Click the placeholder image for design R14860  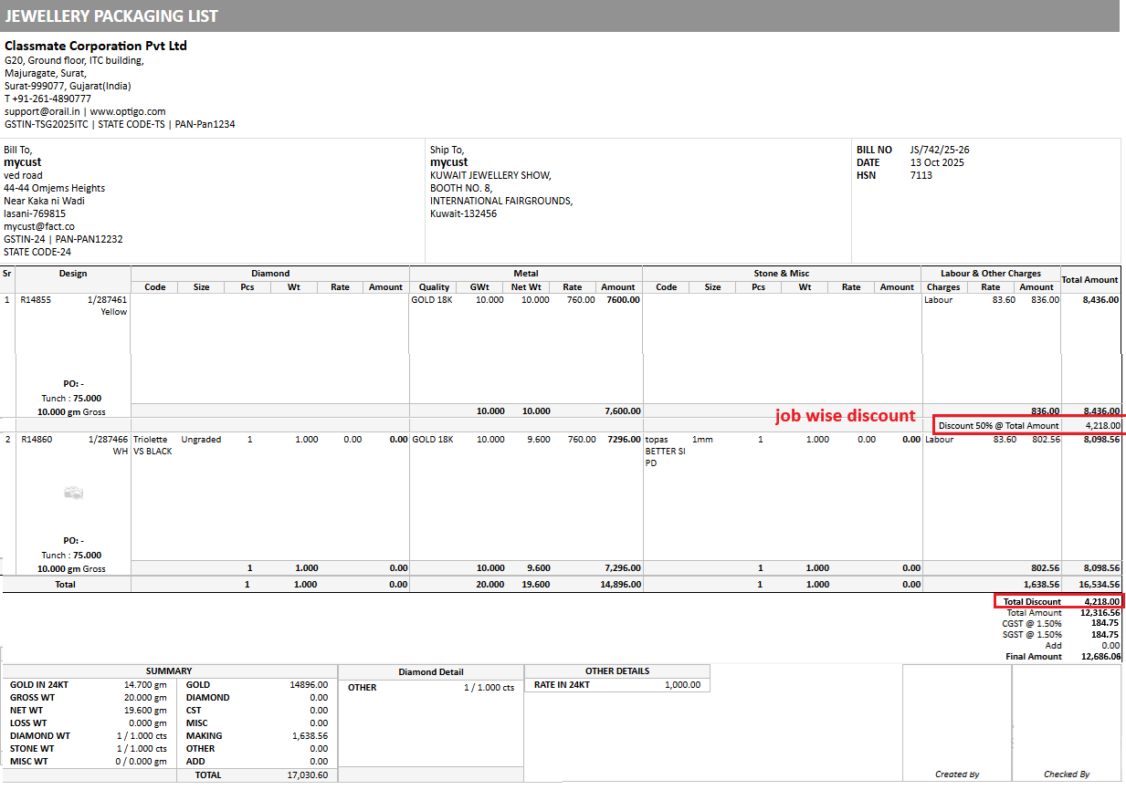click(x=74, y=493)
